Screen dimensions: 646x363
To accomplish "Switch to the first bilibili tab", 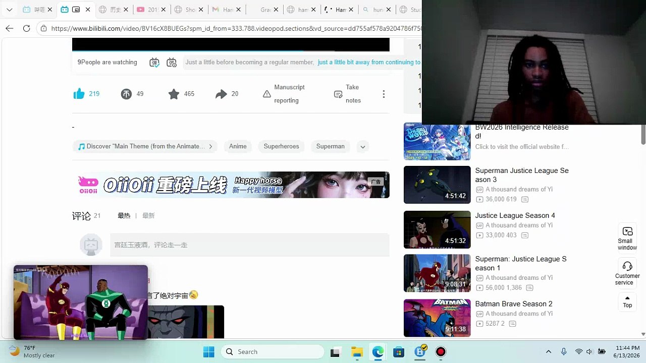I will [x=36, y=10].
